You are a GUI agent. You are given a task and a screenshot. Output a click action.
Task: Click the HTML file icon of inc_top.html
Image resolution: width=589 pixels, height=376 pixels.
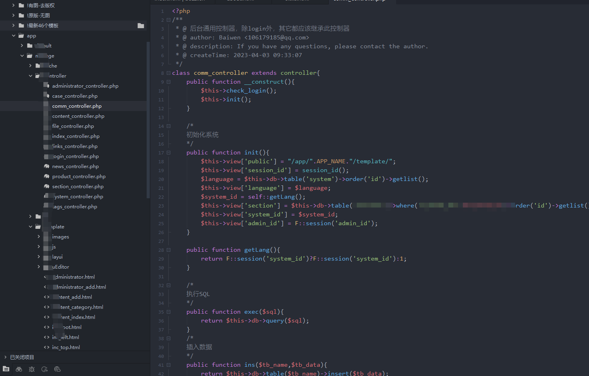[x=47, y=347]
